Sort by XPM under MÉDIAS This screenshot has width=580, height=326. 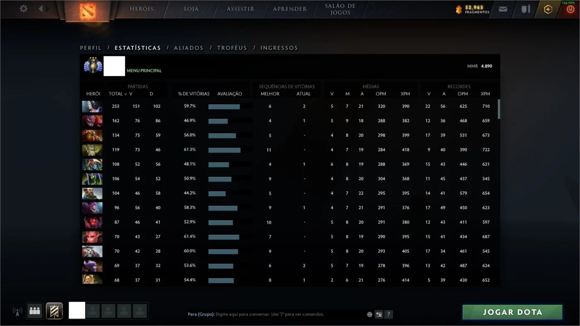coord(405,94)
